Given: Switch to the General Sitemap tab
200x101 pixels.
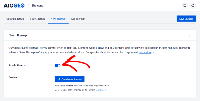Looking at the screenshot, I should 15,19.
